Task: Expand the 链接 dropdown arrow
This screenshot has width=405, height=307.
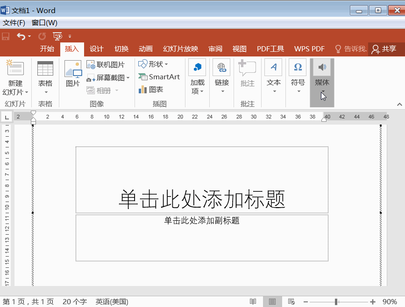Action: pos(222,91)
